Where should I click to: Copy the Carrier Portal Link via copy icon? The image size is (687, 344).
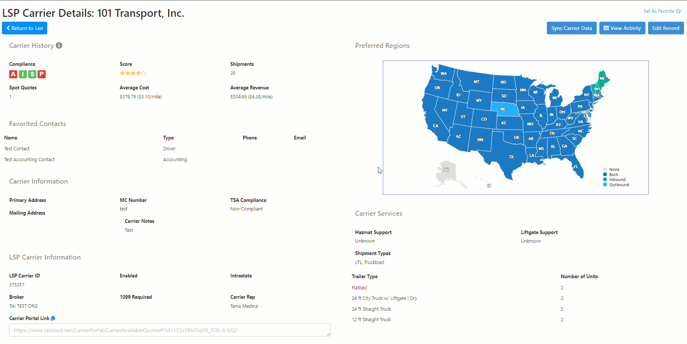pyautogui.click(x=53, y=318)
